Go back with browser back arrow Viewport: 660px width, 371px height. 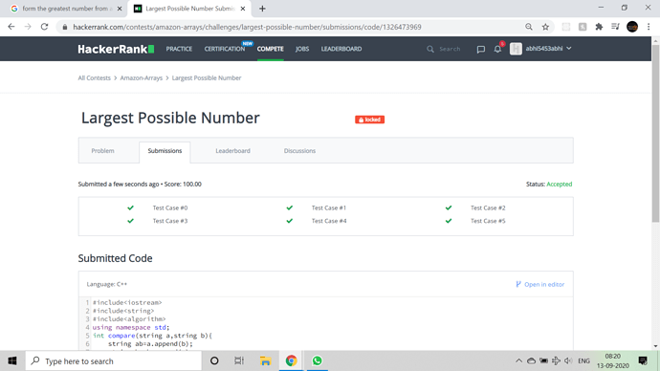(11, 27)
